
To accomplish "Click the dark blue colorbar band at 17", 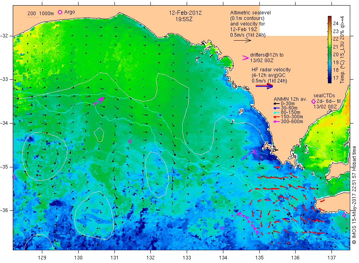I will click(329, 79).
